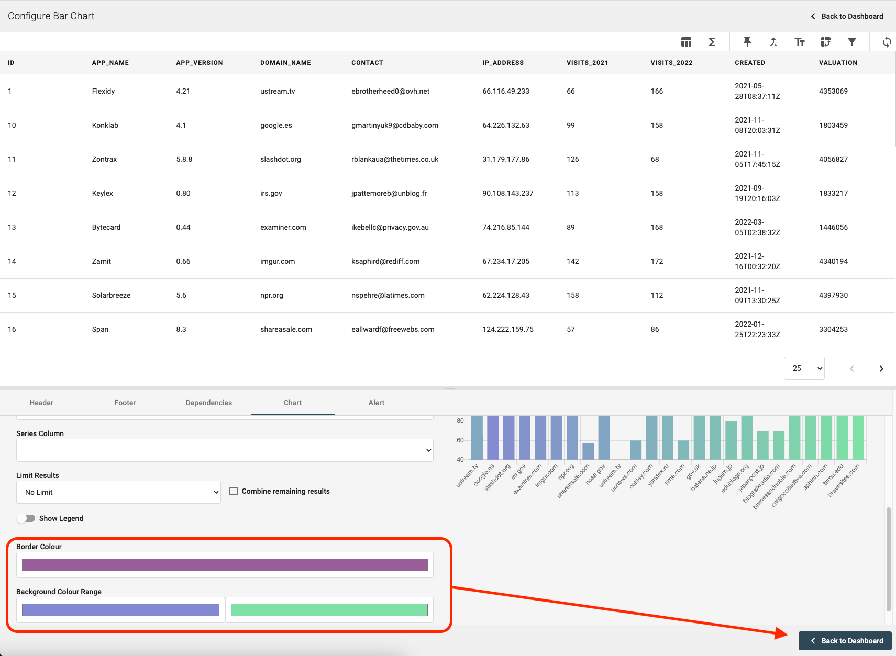Screen dimensions: 896x656
Task: Open the Series Column dropdown
Action: 225,450
